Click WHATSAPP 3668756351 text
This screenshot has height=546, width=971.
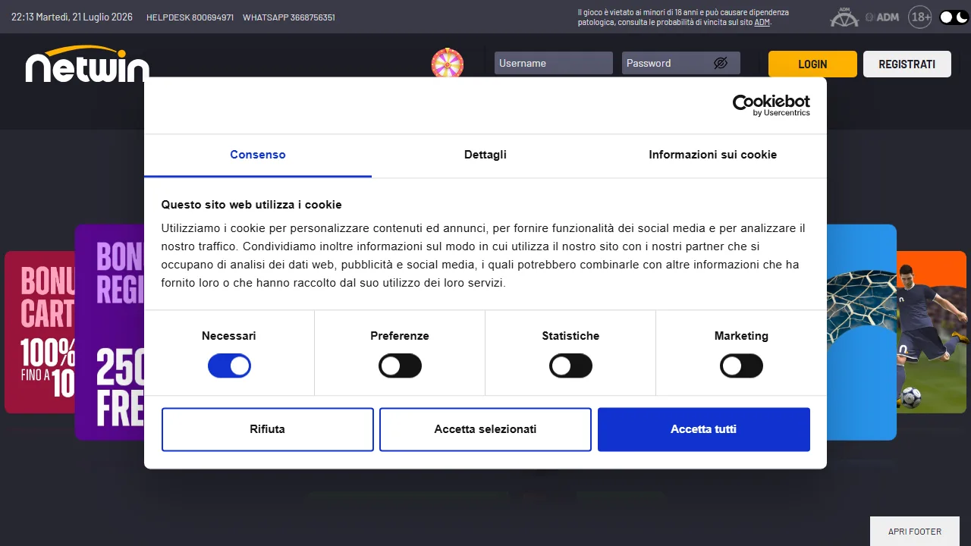(289, 17)
